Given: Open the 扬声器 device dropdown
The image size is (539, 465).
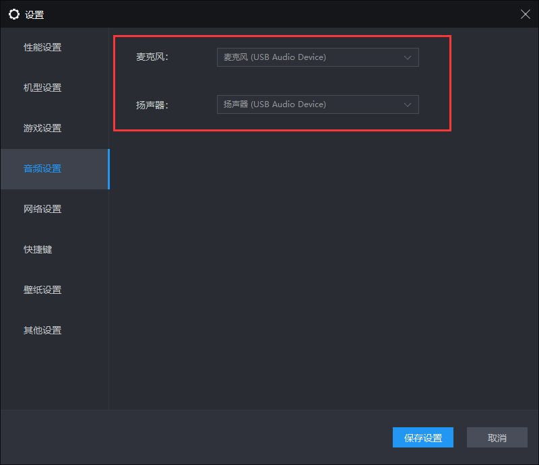Looking at the screenshot, I should tap(310, 104).
